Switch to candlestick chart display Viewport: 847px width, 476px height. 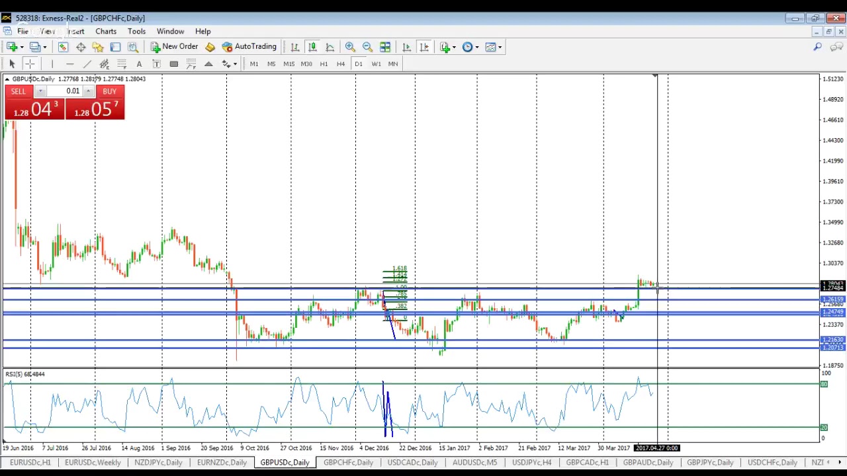[x=312, y=47]
